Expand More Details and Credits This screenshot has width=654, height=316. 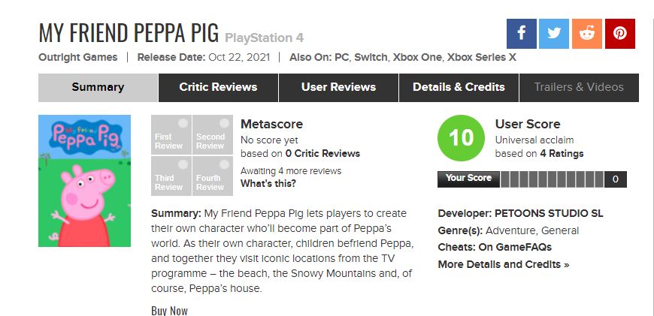coord(503,264)
